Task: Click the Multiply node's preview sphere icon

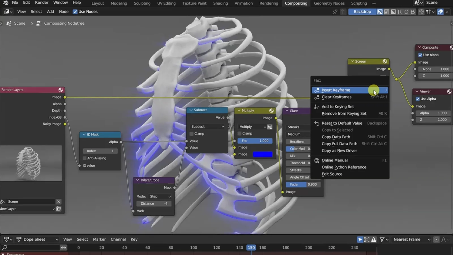Action: [x=271, y=110]
